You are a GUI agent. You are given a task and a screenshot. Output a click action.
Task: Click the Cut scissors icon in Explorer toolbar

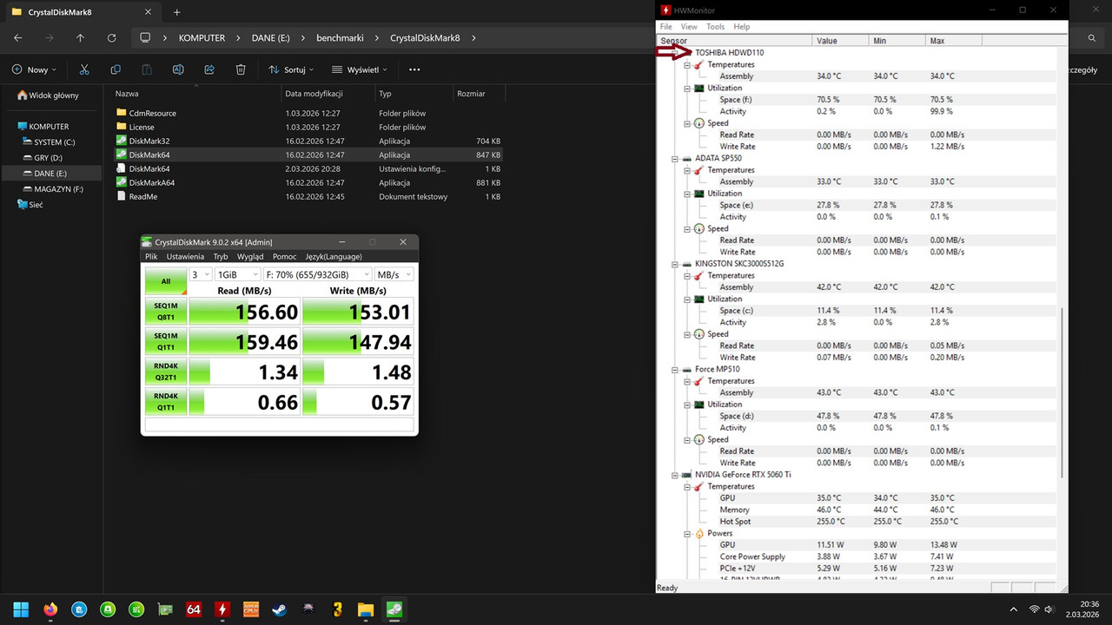click(x=84, y=69)
